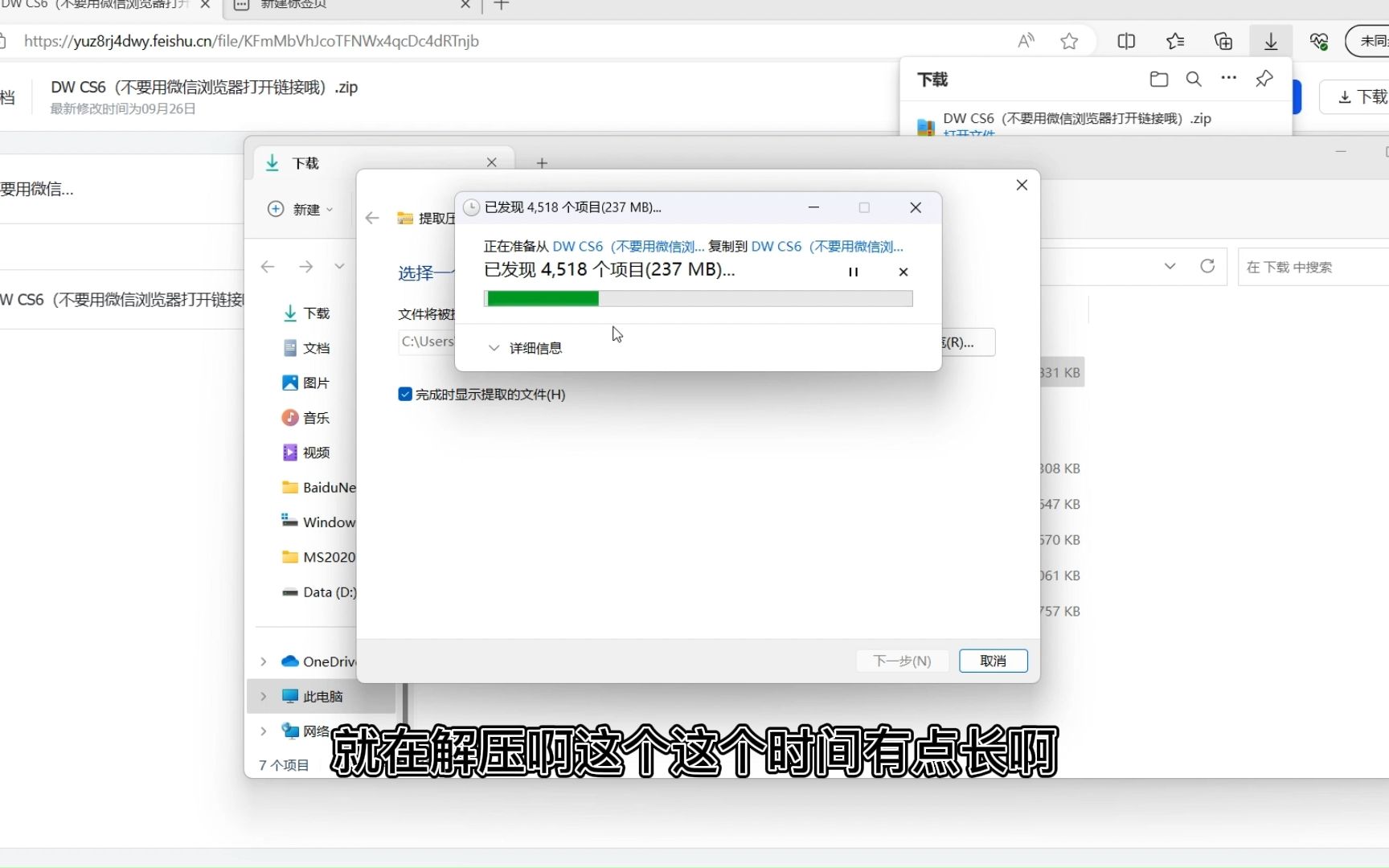1389x868 pixels.
Task: Click the 下一步(N) button
Action: point(902,661)
